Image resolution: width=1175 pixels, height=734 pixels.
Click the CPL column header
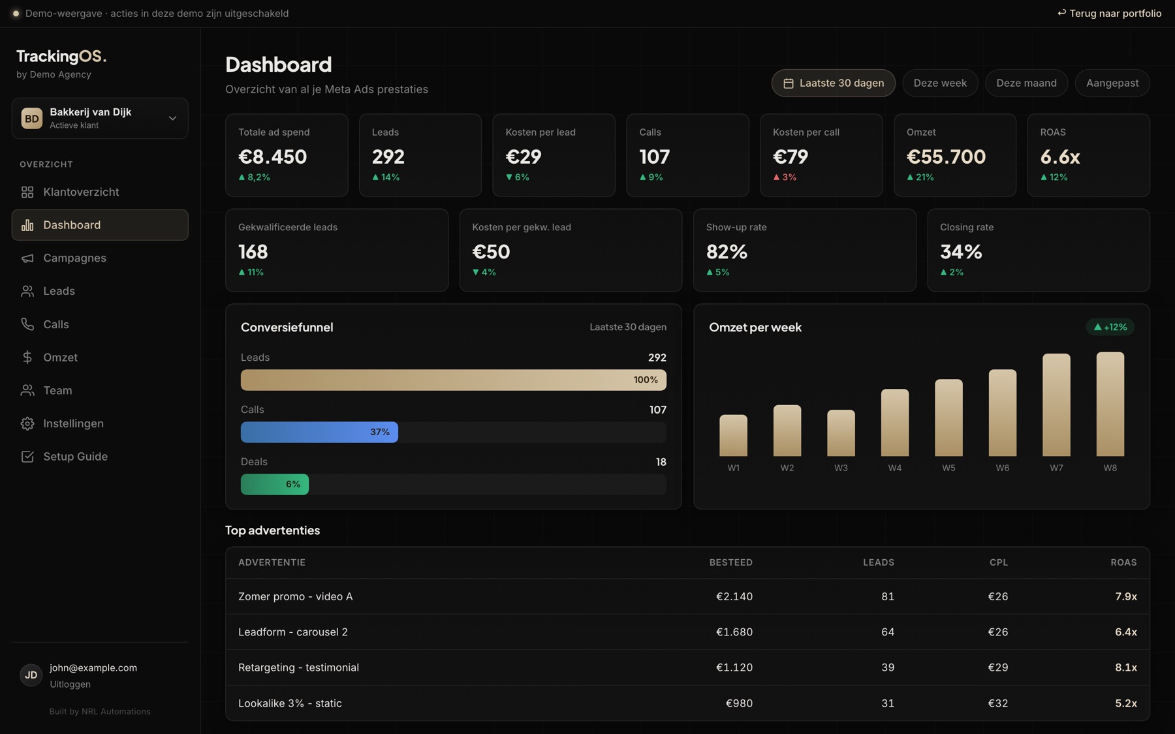point(999,563)
